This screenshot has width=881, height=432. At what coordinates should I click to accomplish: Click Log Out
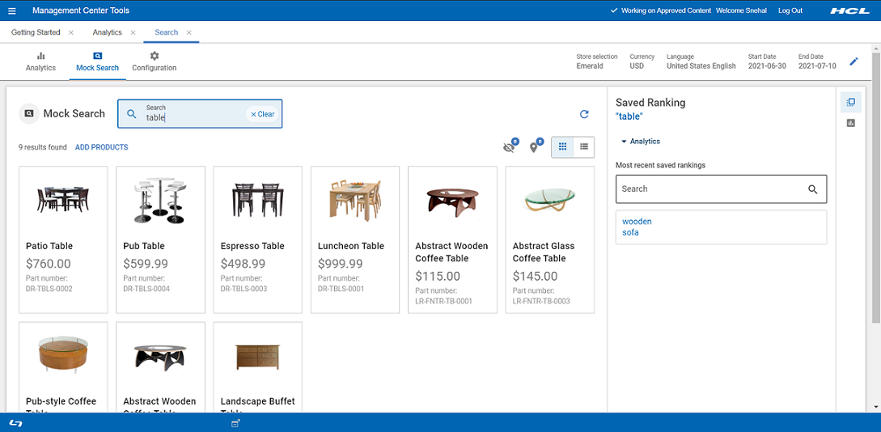[790, 11]
